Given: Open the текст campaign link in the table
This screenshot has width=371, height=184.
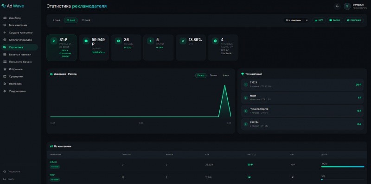Looking at the screenshot, I should click(52, 175).
